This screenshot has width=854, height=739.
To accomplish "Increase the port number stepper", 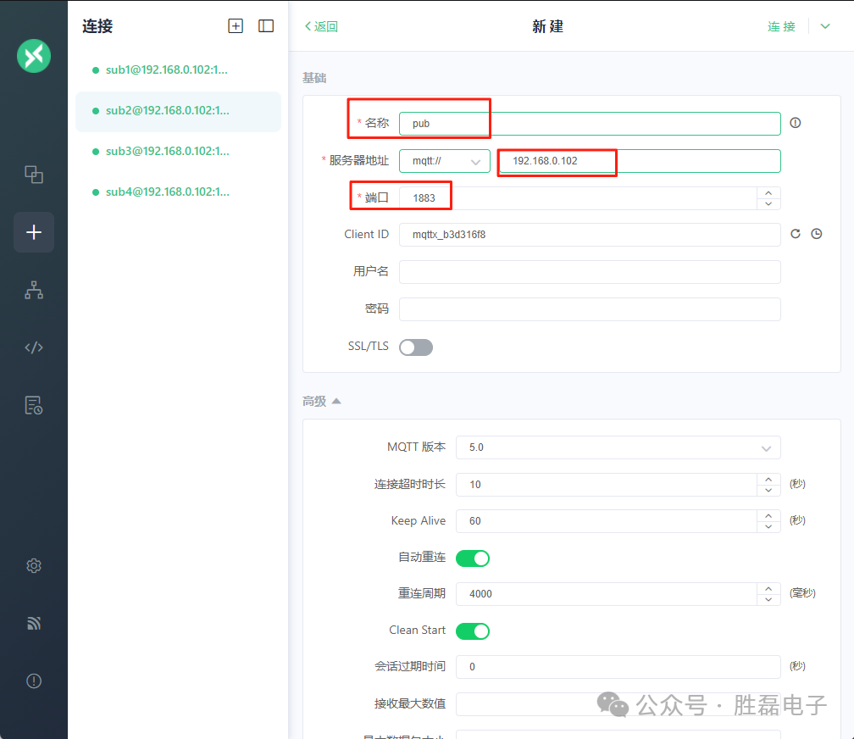I will (768, 193).
